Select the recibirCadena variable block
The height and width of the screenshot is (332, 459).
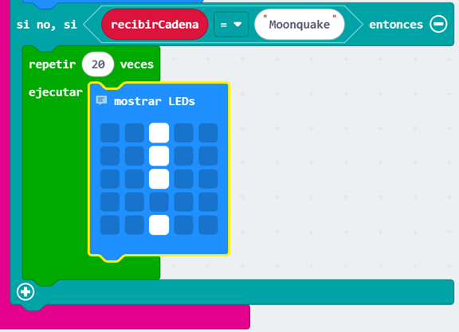point(155,25)
